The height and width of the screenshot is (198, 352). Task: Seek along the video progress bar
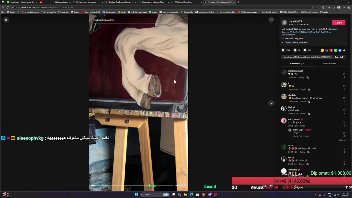[132, 185]
